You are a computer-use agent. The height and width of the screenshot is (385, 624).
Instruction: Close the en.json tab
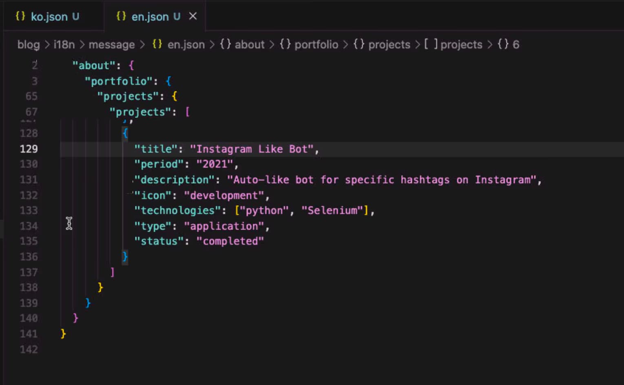pos(193,16)
